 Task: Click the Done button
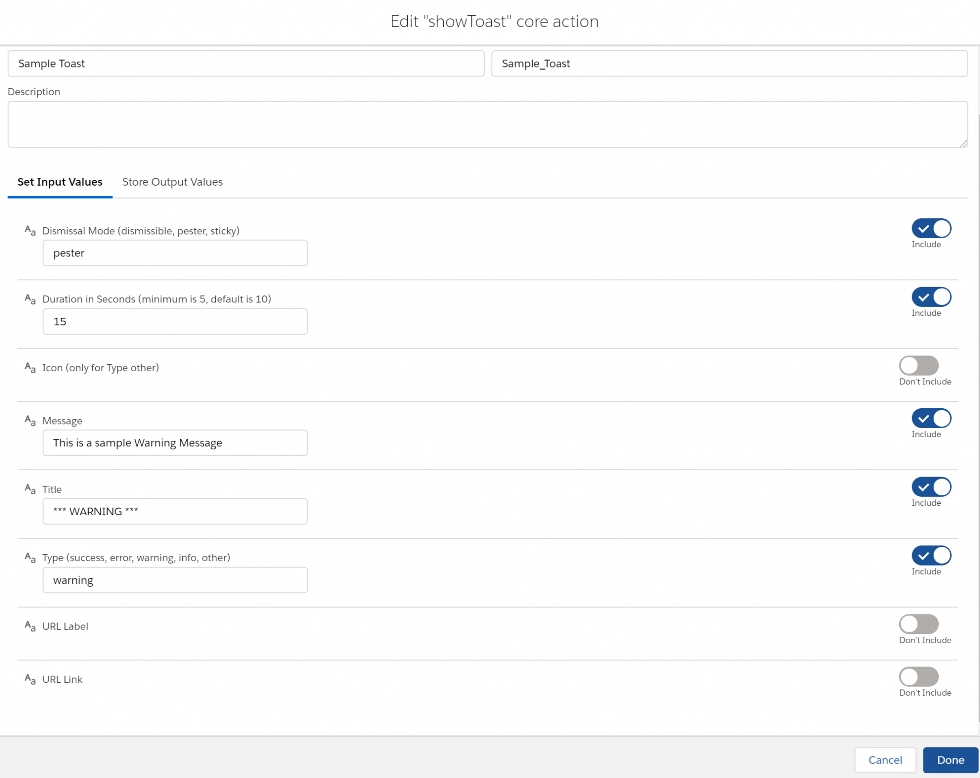click(x=950, y=760)
